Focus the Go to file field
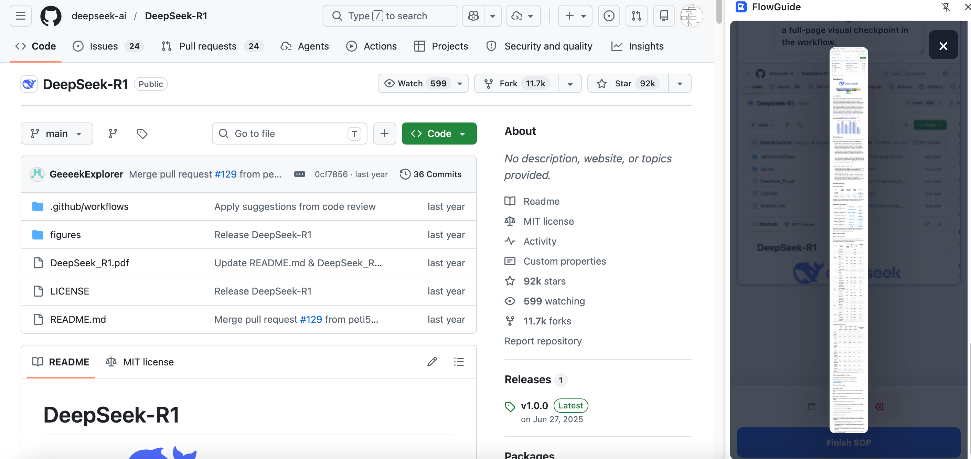971x459 pixels. click(x=289, y=134)
